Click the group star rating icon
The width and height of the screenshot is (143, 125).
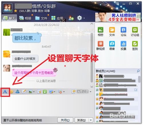click(x=16, y=11)
